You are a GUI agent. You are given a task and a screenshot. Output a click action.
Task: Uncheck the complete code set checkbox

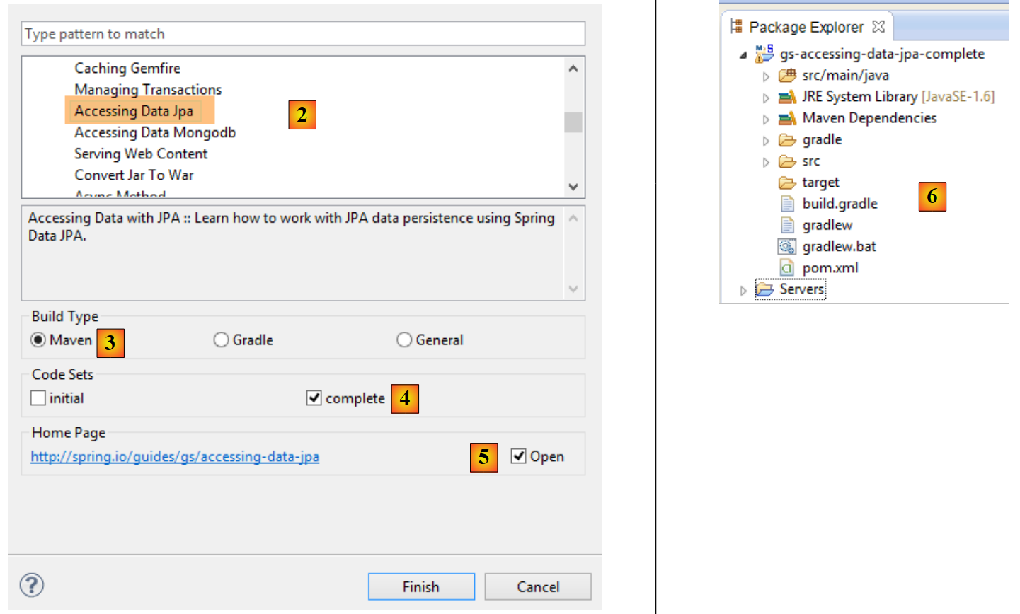tap(314, 398)
